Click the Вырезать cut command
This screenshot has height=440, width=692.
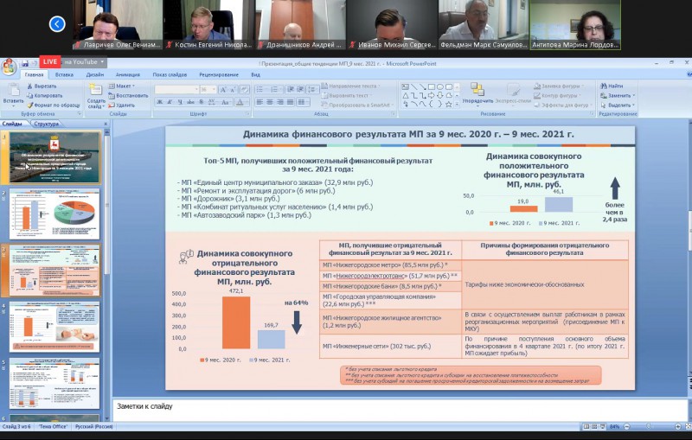coord(45,86)
